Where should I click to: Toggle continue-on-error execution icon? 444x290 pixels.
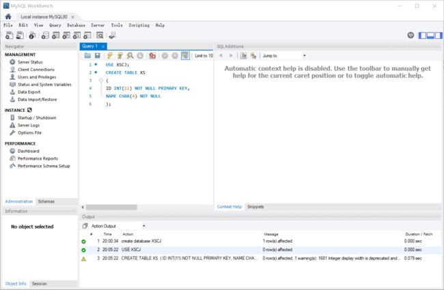point(152,55)
